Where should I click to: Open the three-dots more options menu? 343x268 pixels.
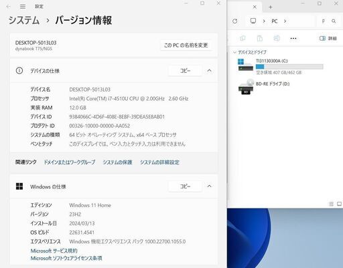click(x=293, y=39)
